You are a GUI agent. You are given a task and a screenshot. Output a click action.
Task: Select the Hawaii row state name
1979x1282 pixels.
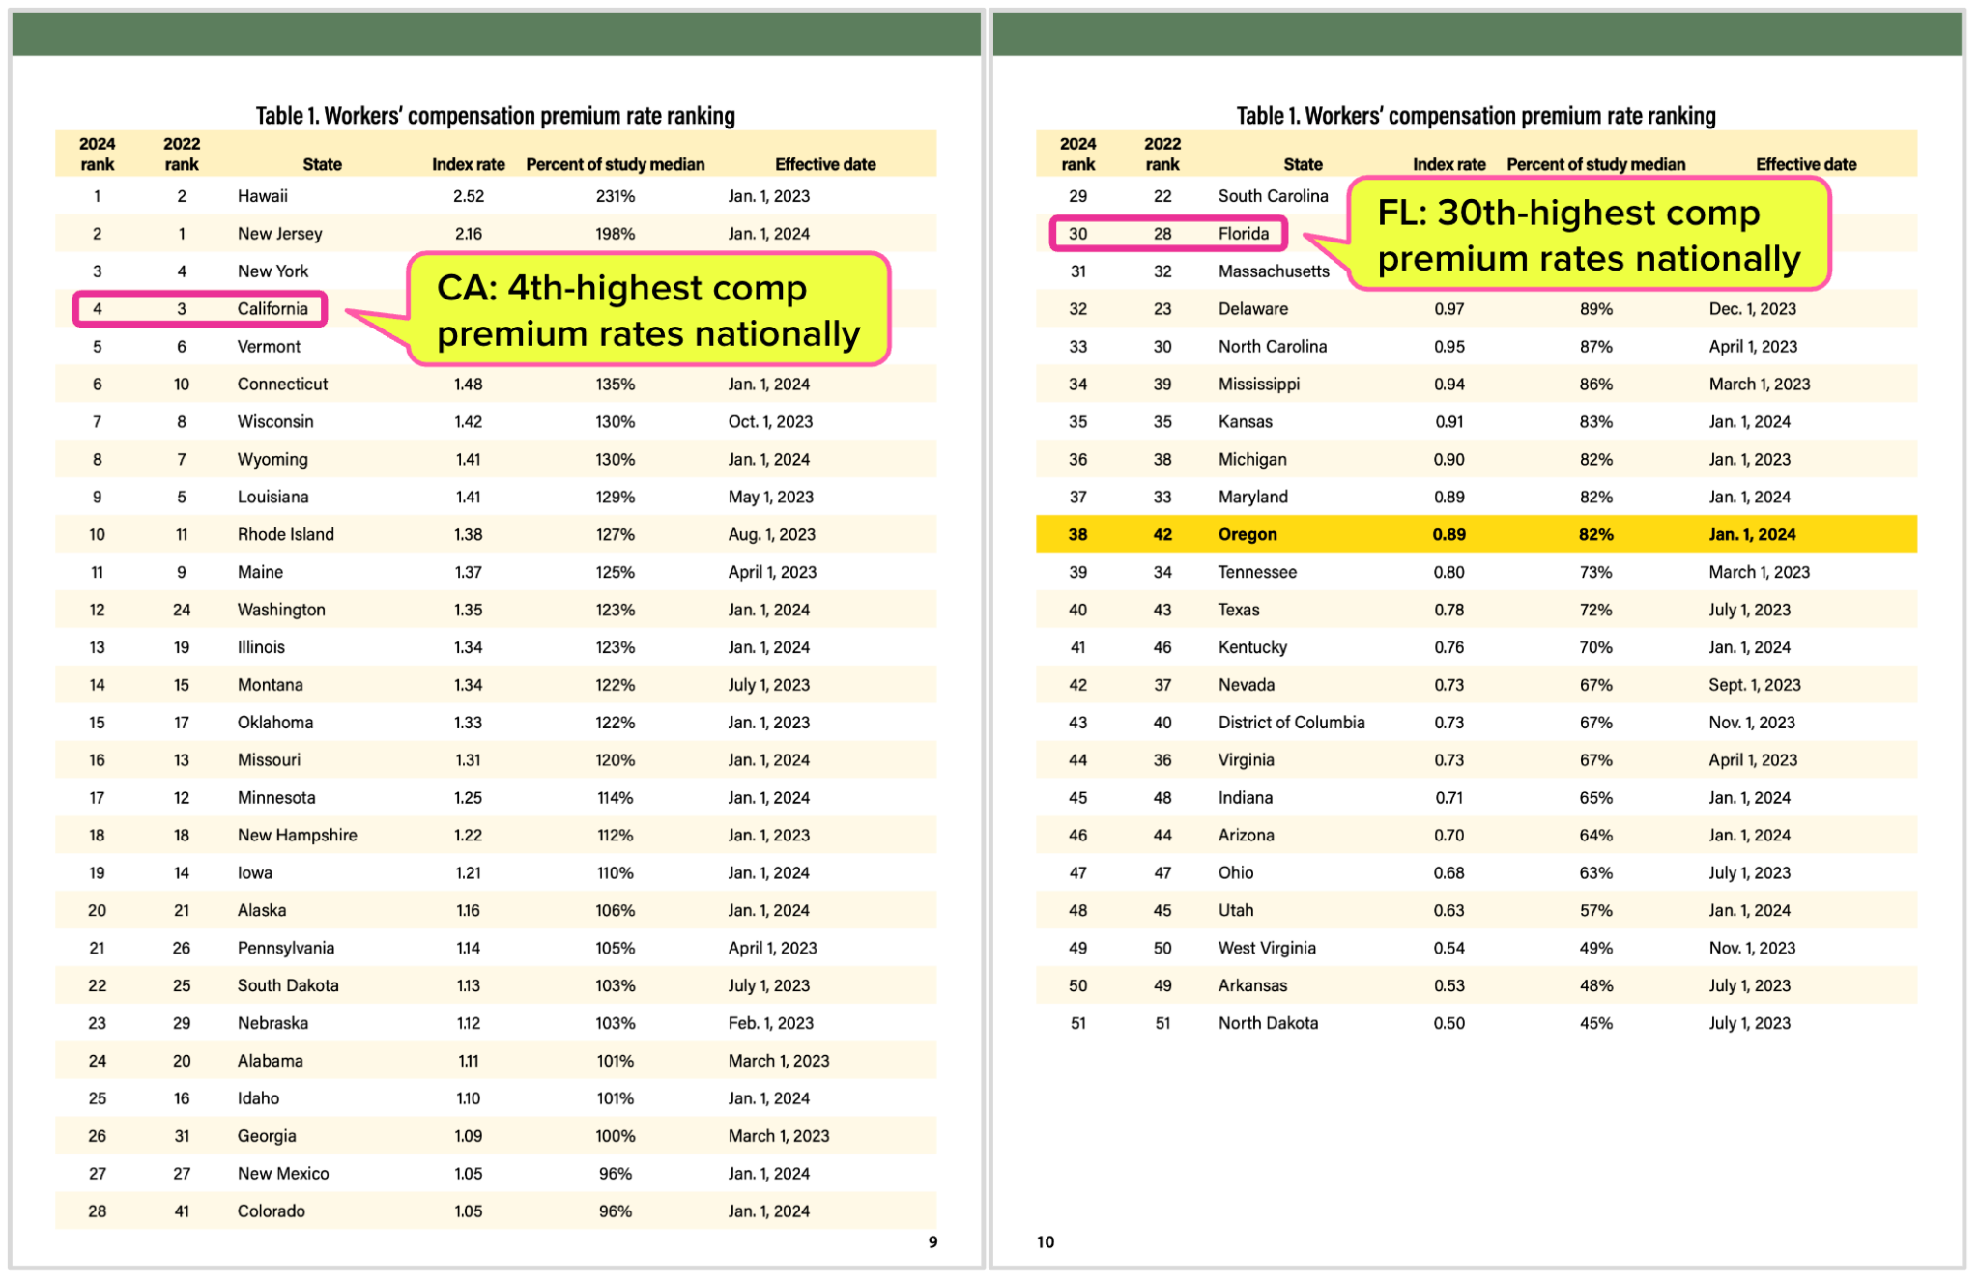click(x=263, y=196)
